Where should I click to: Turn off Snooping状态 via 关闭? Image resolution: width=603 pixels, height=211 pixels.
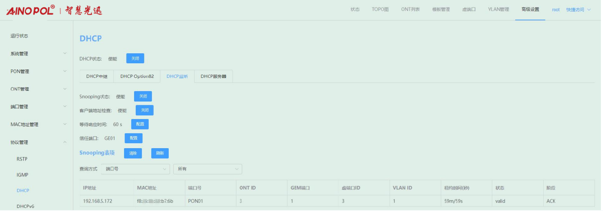(x=143, y=97)
